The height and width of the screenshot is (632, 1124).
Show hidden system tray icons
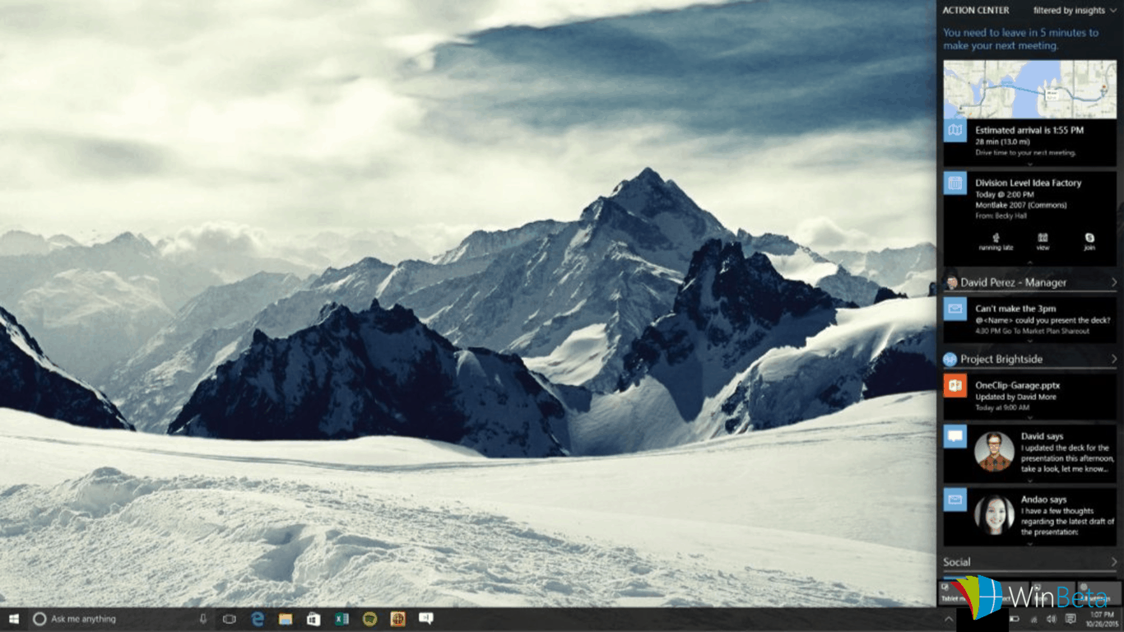(948, 619)
